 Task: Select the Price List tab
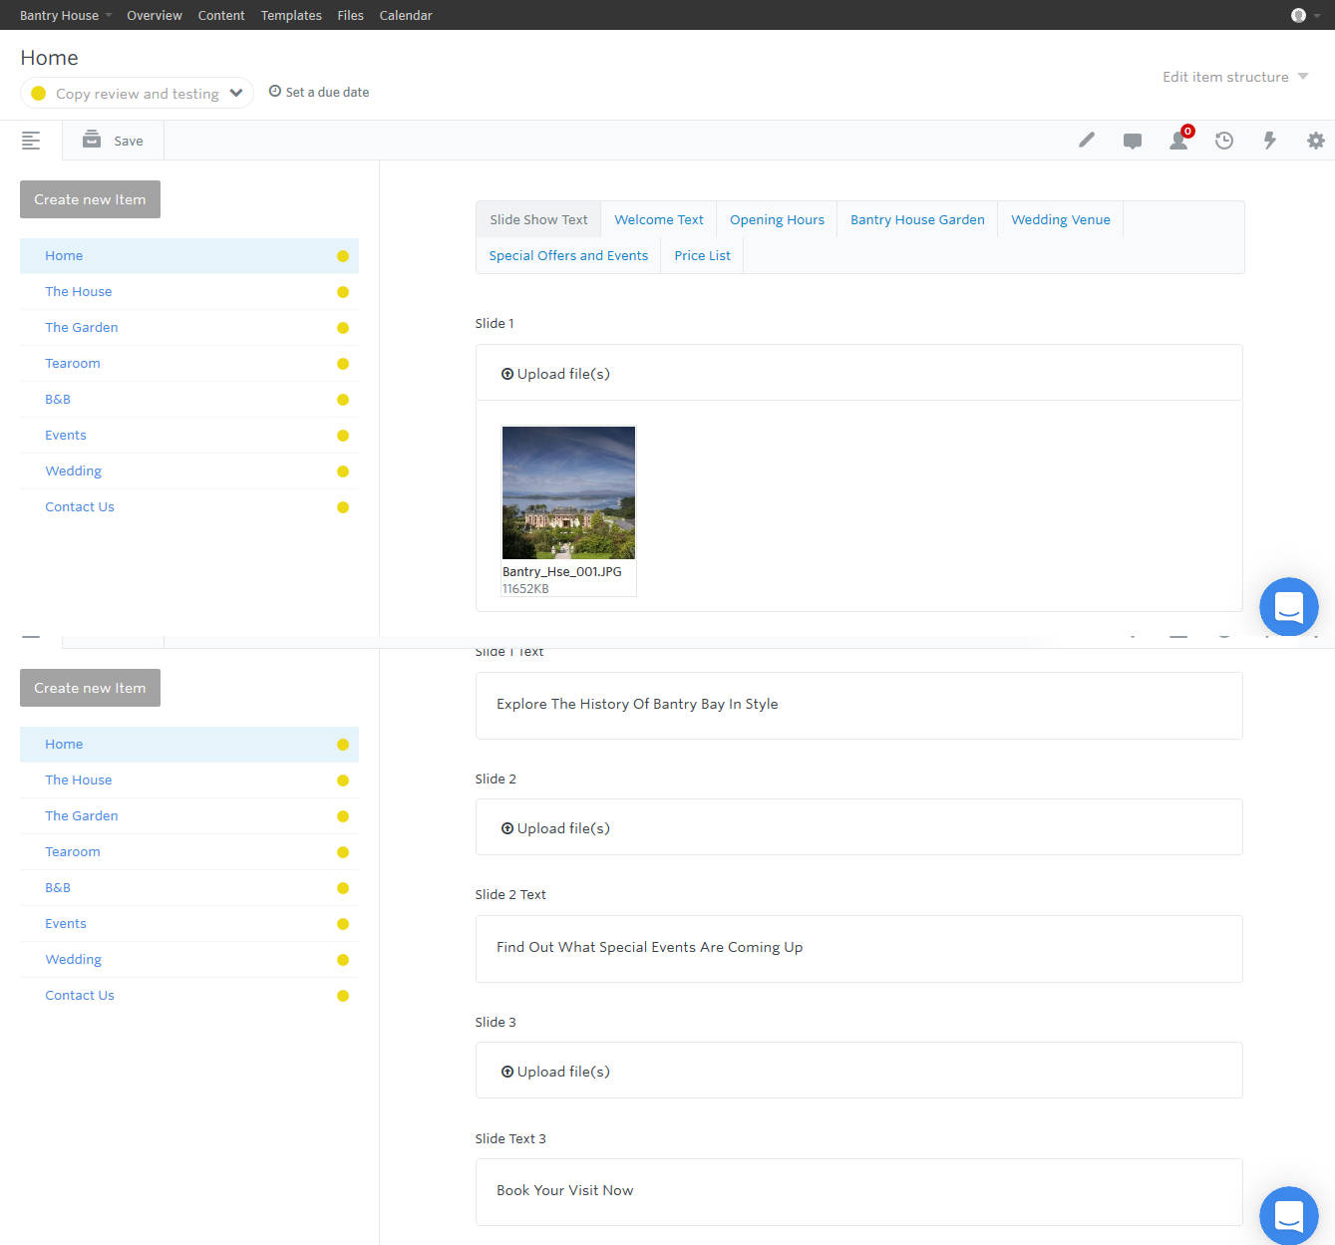pos(701,255)
